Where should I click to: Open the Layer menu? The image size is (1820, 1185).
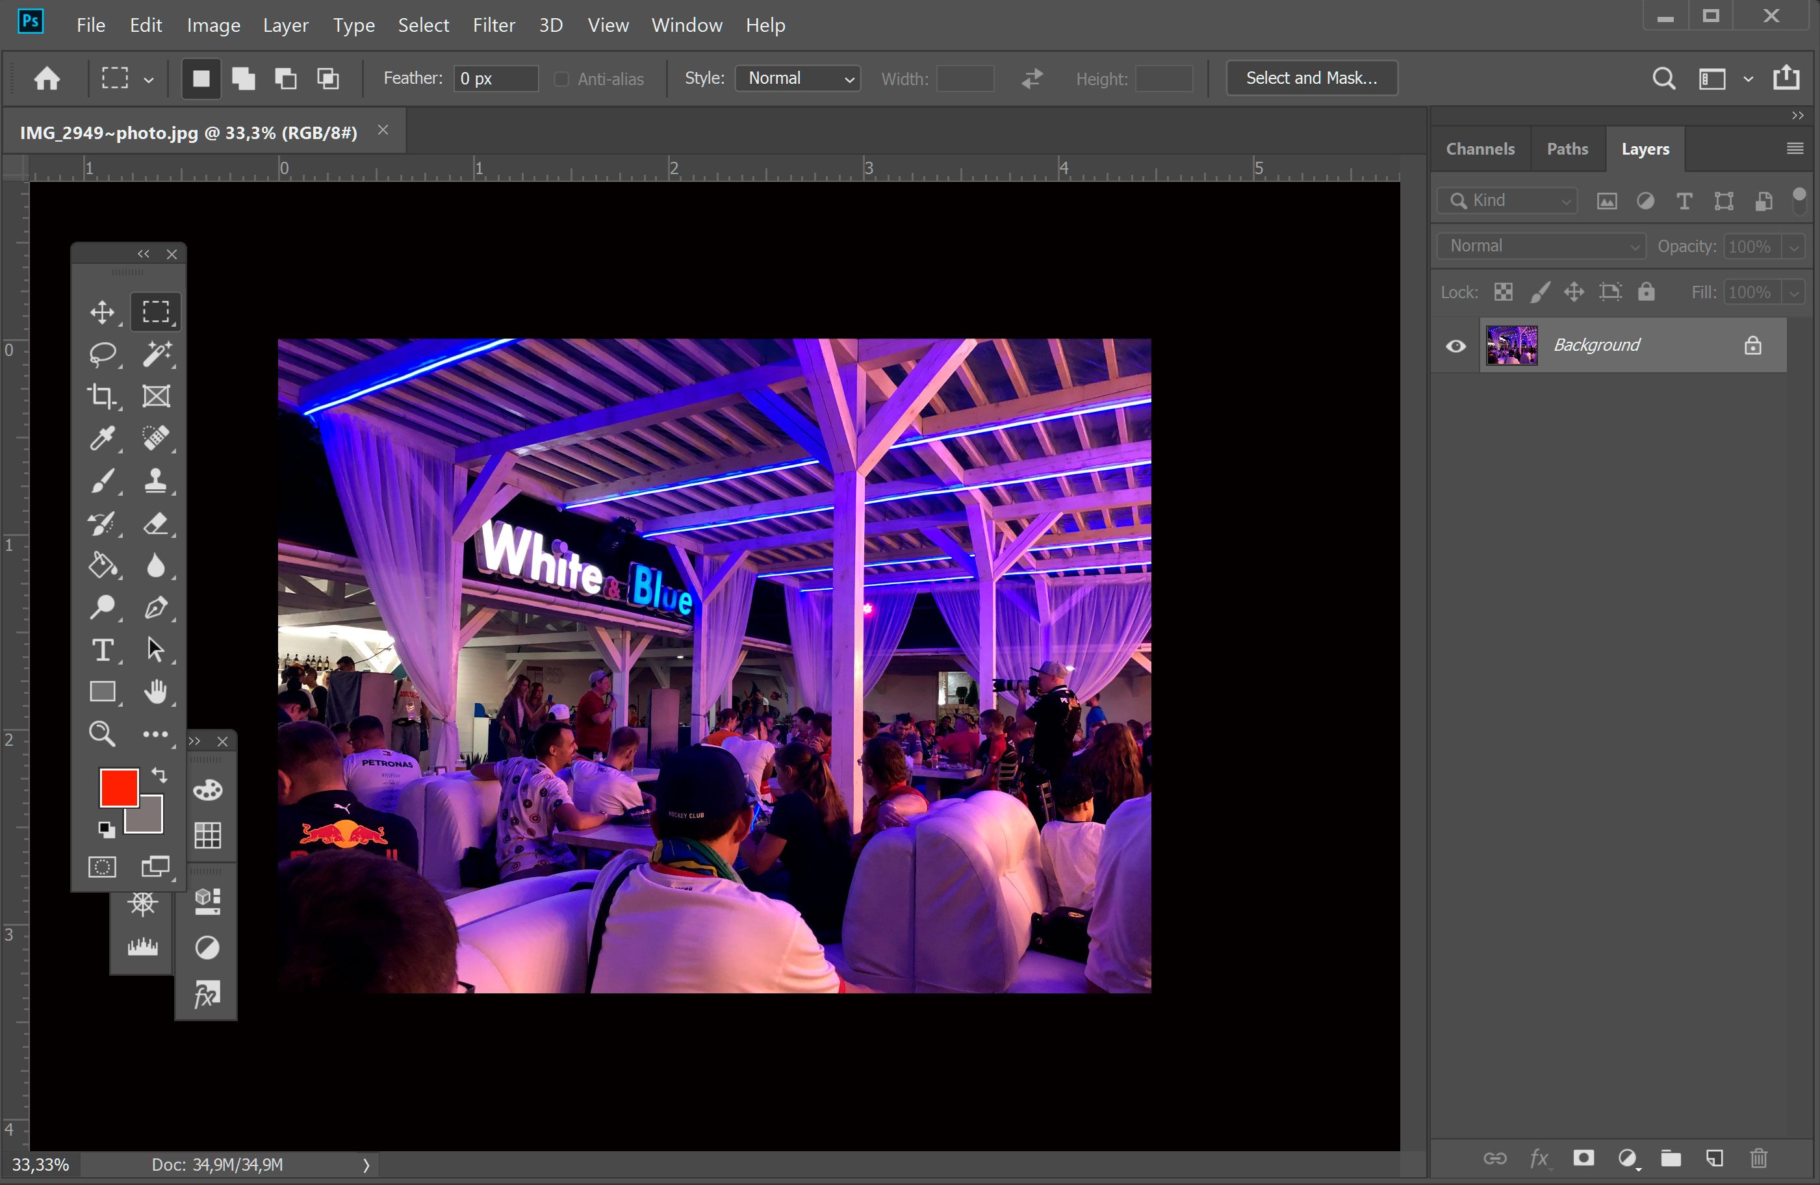285,23
